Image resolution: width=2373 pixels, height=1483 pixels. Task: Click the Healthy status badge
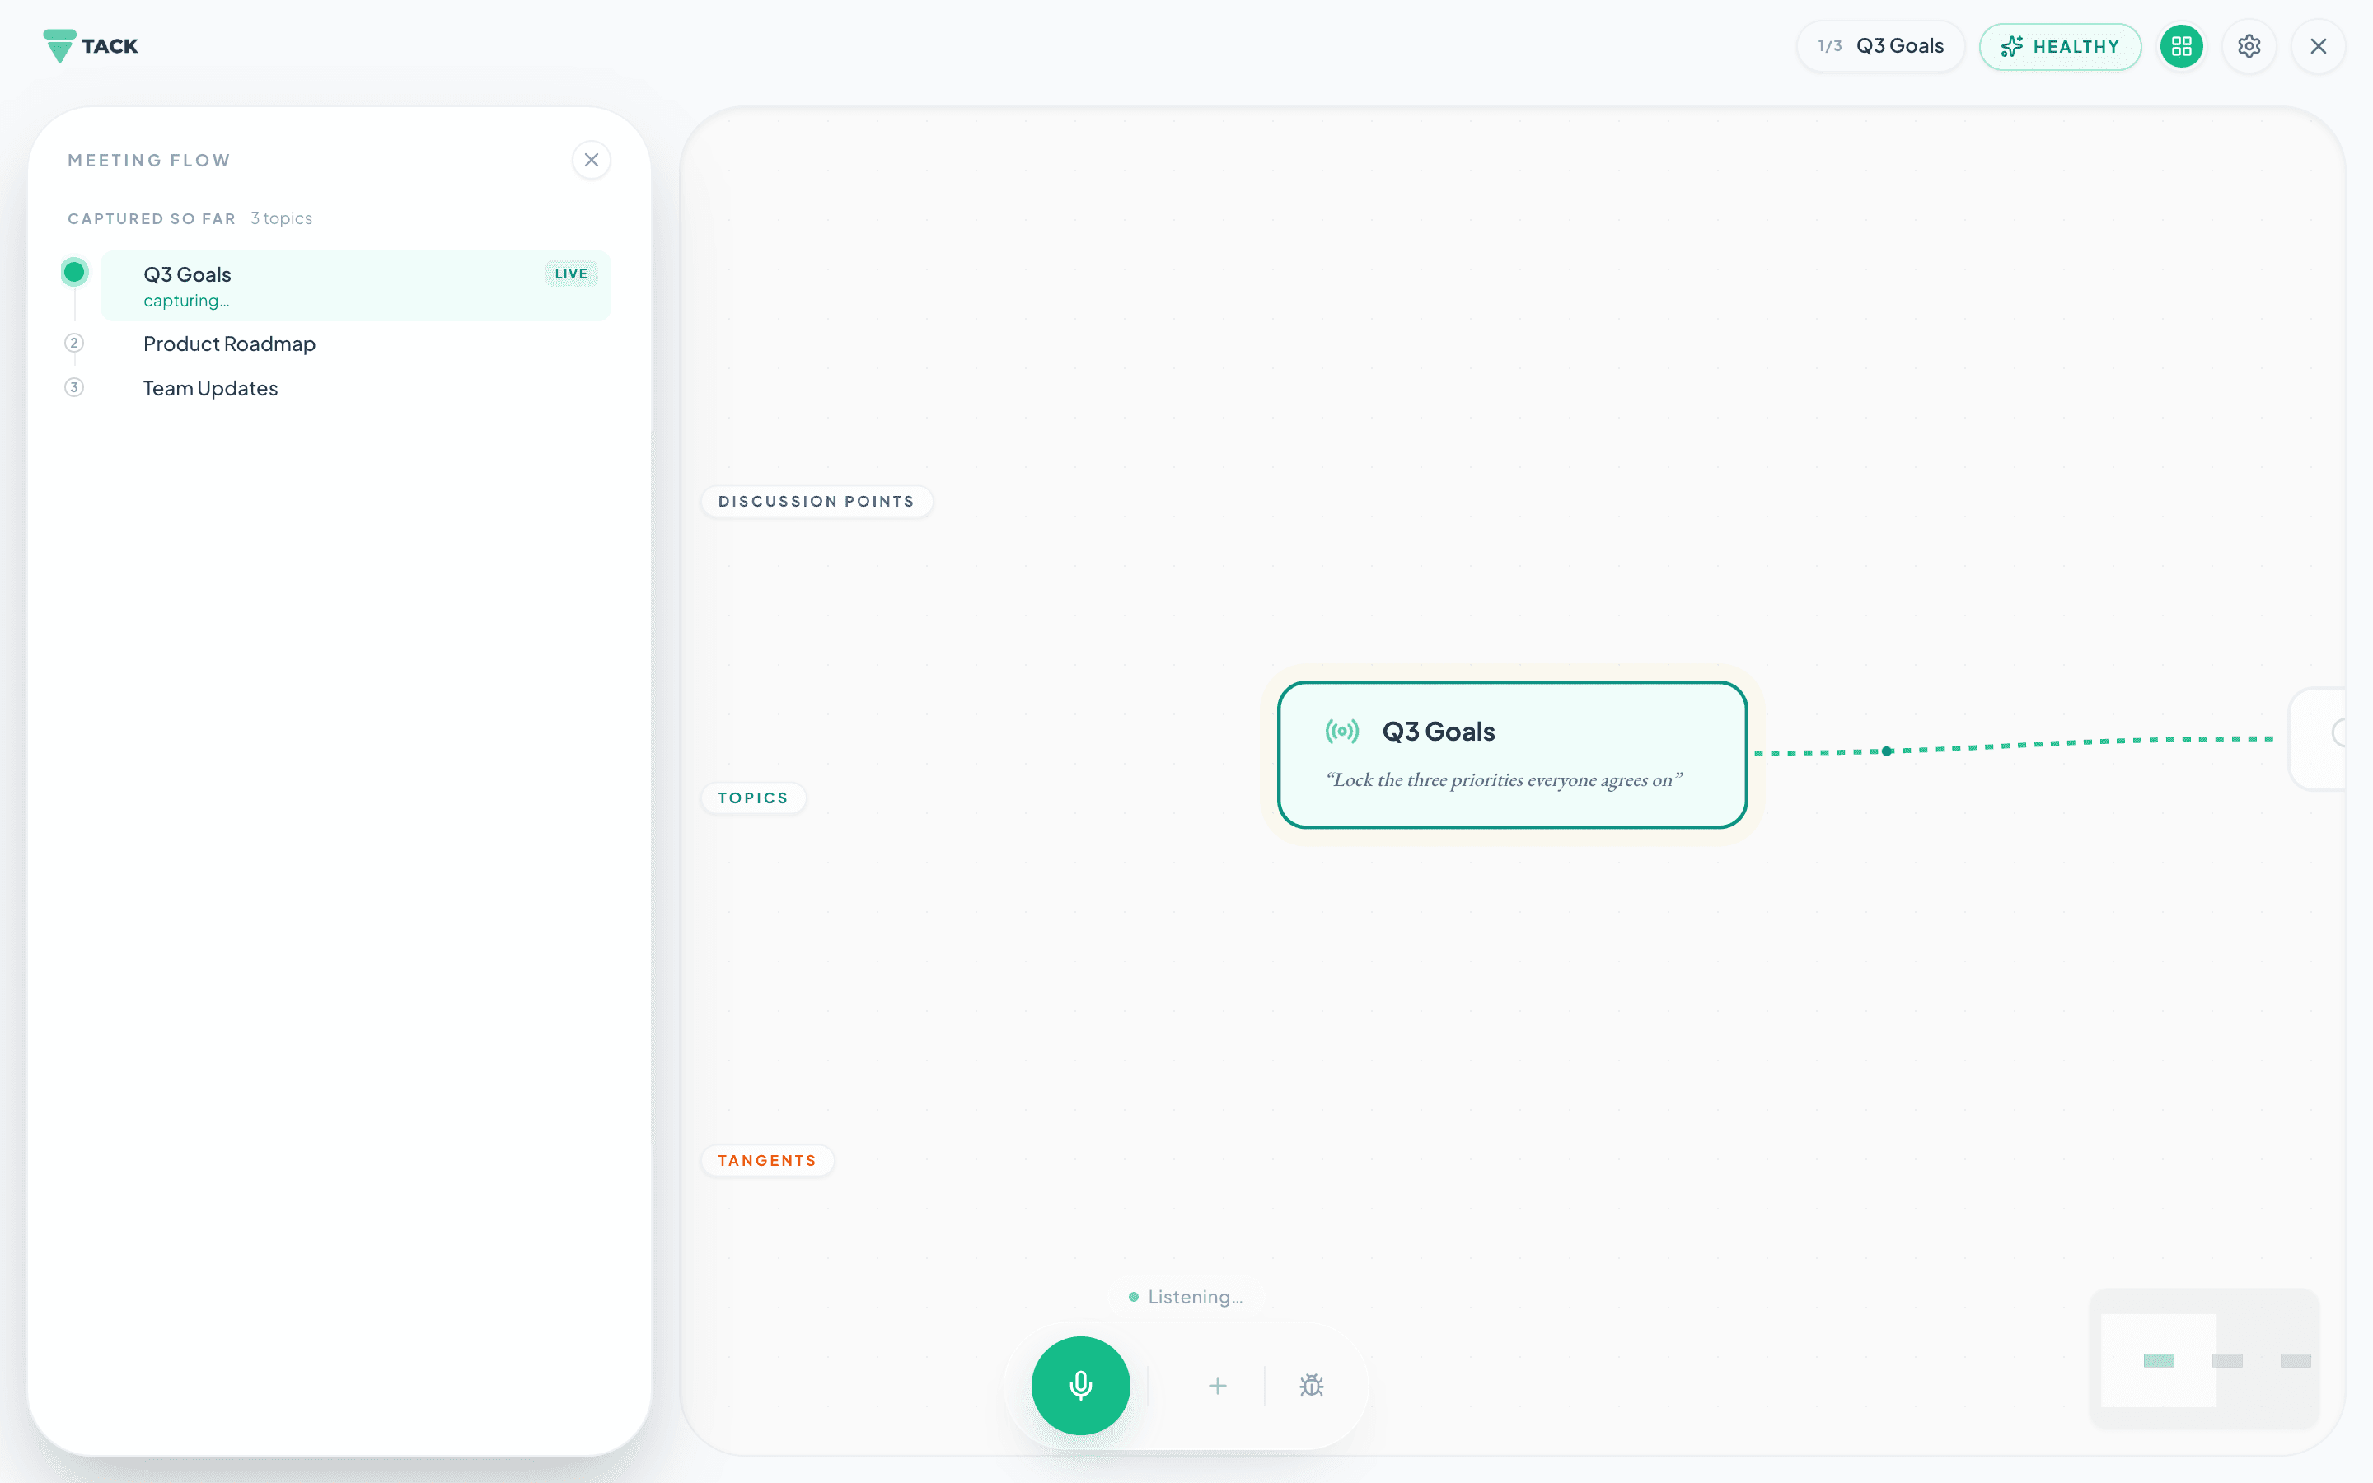click(x=2059, y=46)
